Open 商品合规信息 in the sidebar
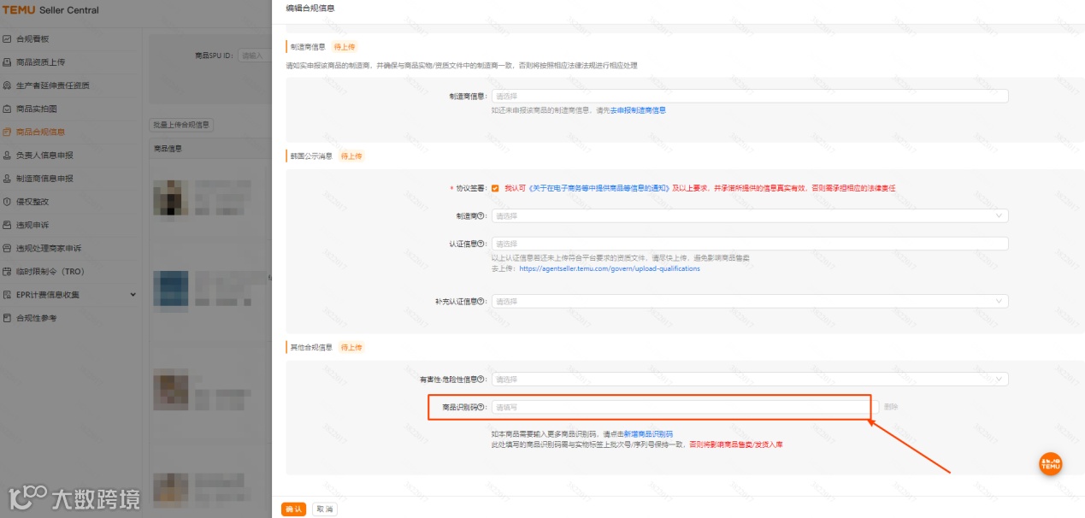 pyautogui.click(x=40, y=132)
